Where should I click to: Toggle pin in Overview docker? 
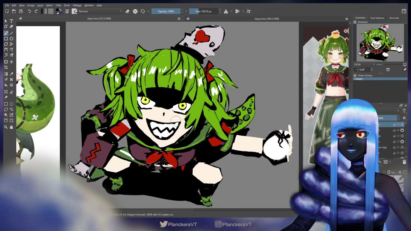(x=405, y=70)
